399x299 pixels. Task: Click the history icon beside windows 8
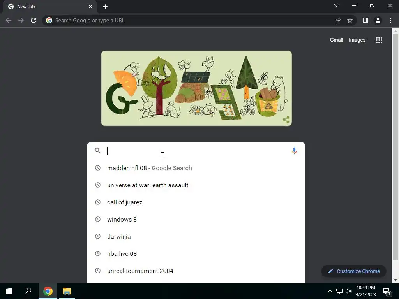pos(98,219)
